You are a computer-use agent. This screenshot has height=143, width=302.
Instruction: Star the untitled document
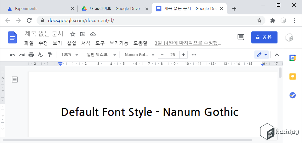72,34
